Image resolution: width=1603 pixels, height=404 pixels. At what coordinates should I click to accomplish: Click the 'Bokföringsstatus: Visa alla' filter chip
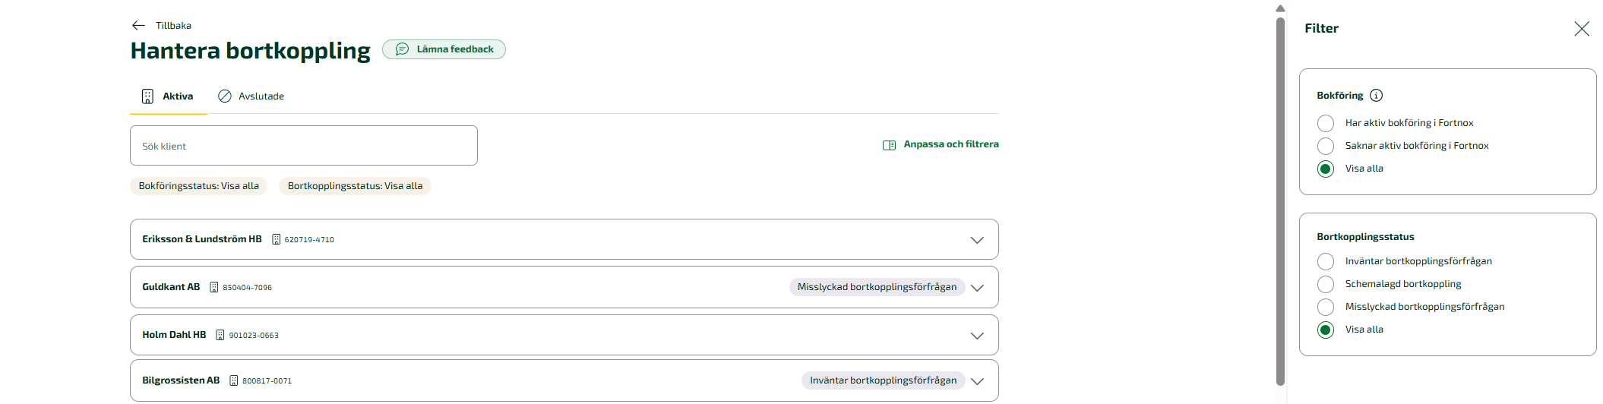[x=198, y=186]
